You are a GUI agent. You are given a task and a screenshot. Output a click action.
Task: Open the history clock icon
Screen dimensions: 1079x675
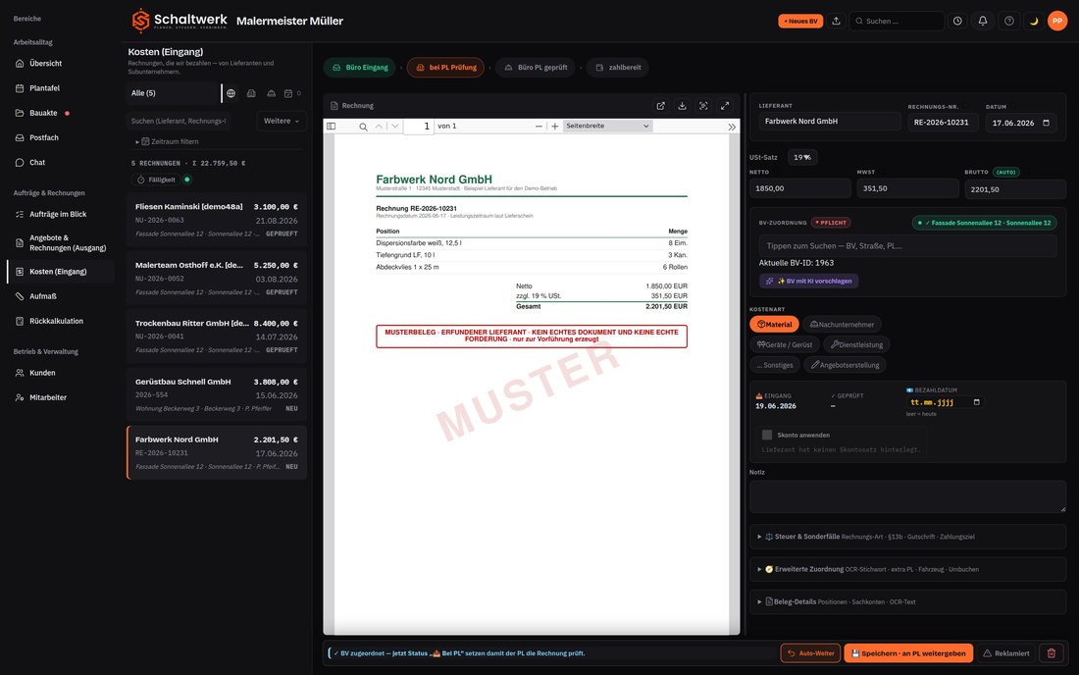(x=957, y=21)
